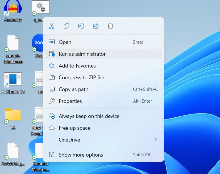Select the TA folder on desktop
The width and height of the screenshot is (220, 174).
13,114
